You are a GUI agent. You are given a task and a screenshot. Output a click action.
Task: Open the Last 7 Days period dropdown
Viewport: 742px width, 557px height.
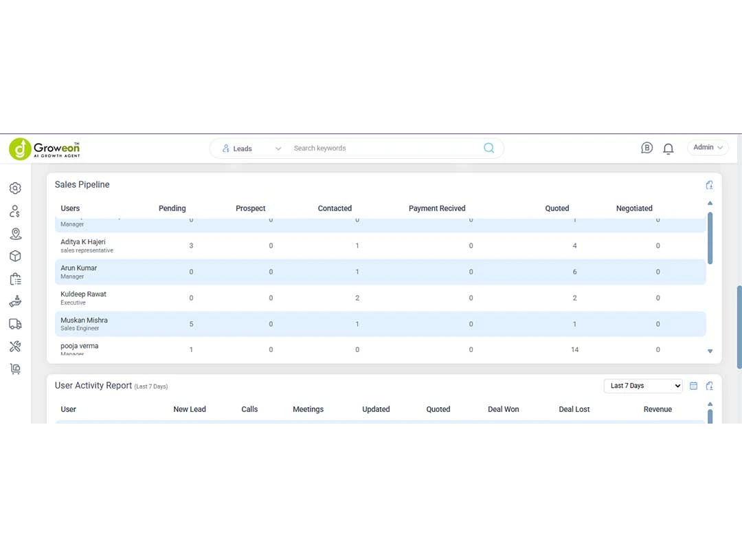643,386
